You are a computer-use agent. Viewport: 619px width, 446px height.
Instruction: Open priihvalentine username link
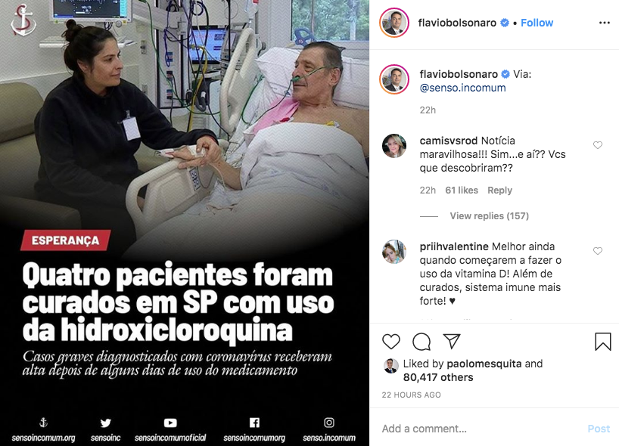click(x=454, y=246)
